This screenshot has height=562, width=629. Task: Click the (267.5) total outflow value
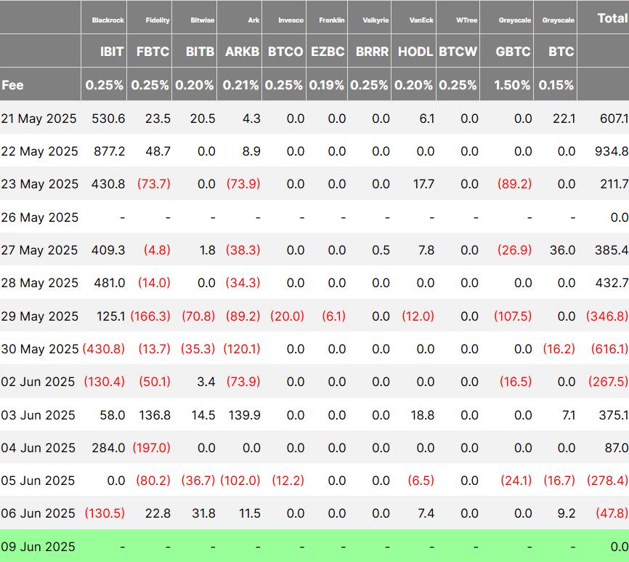608,382
